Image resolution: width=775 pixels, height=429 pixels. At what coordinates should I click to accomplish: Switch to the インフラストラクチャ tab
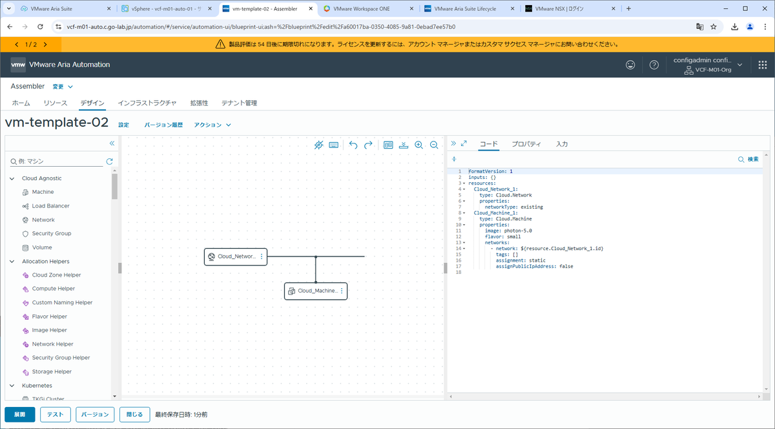147,103
